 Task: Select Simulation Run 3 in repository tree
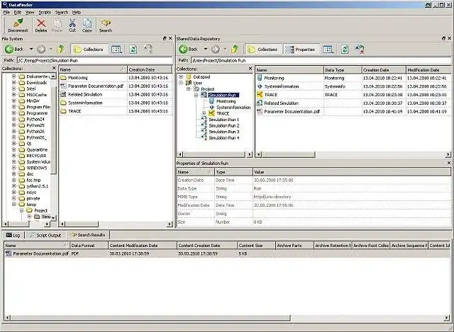tap(224, 132)
